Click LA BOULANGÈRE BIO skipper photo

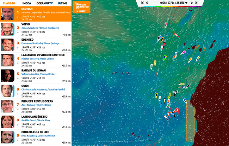7,122
